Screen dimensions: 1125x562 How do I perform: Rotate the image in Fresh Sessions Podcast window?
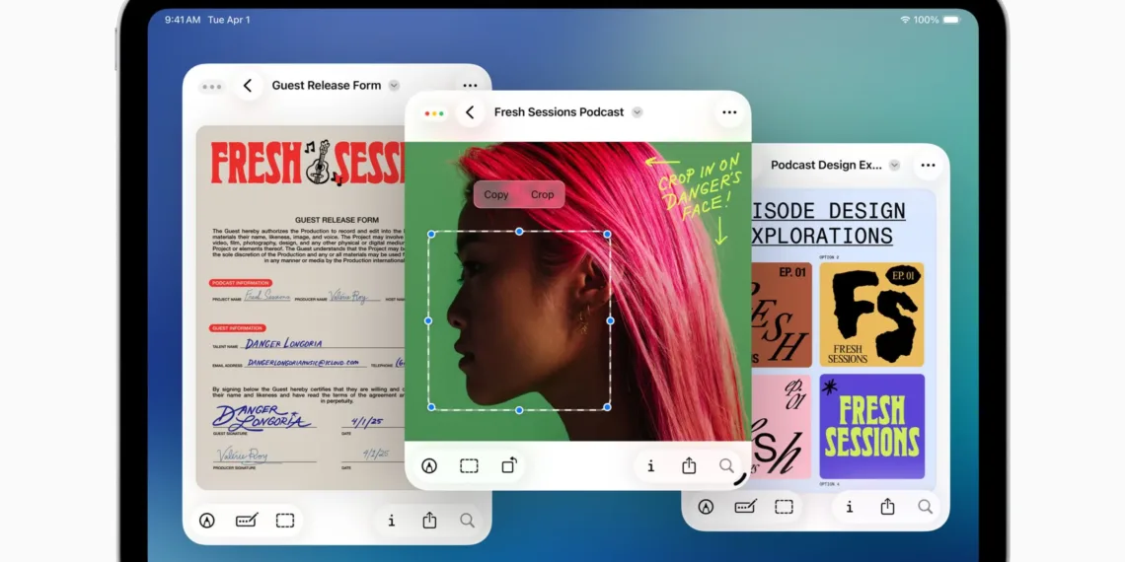tap(508, 465)
